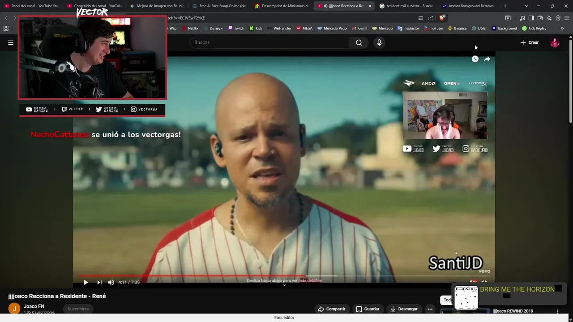Screen dimensions: 573x322
Task: Click the cast screen icon in address bar
Action: (421, 18)
